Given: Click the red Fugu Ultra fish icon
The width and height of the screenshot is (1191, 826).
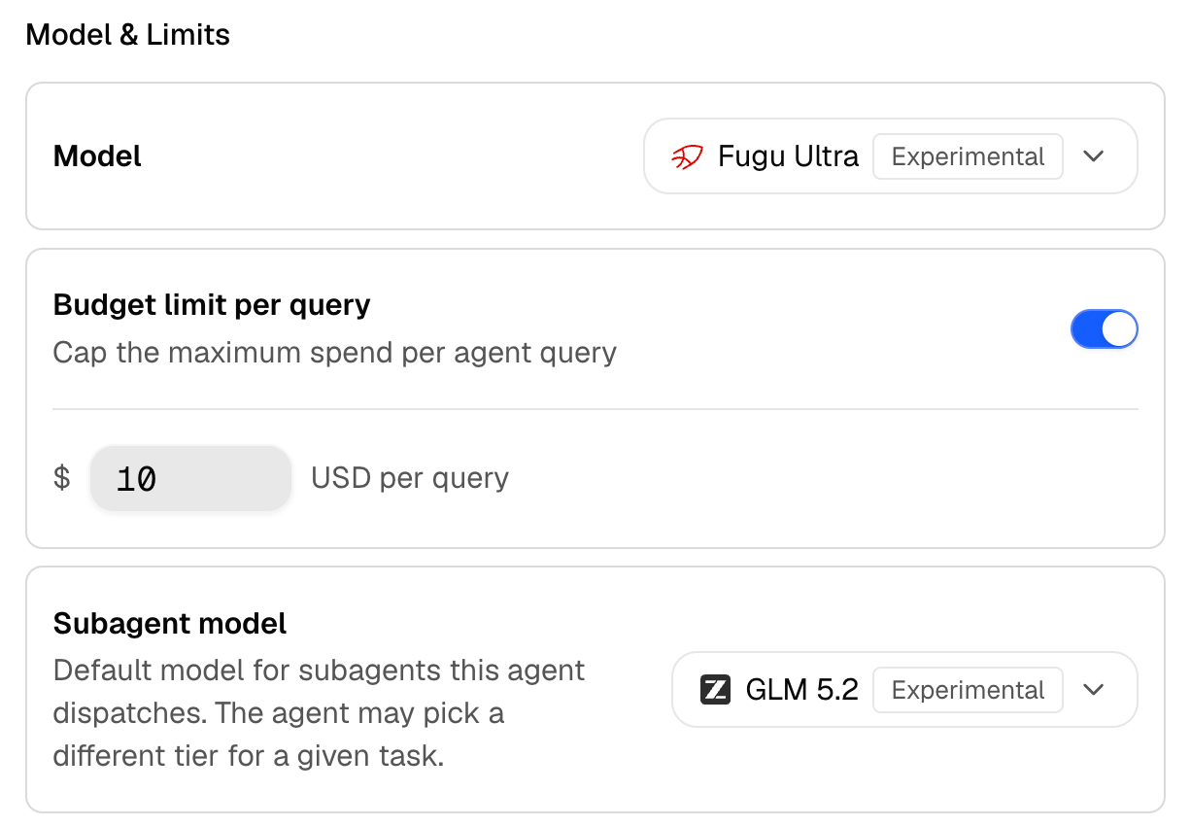Looking at the screenshot, I should pos(687,156).
